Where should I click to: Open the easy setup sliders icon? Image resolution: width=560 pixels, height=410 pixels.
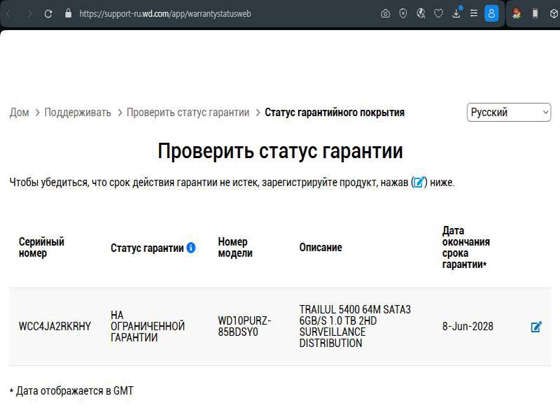point(474,13)
